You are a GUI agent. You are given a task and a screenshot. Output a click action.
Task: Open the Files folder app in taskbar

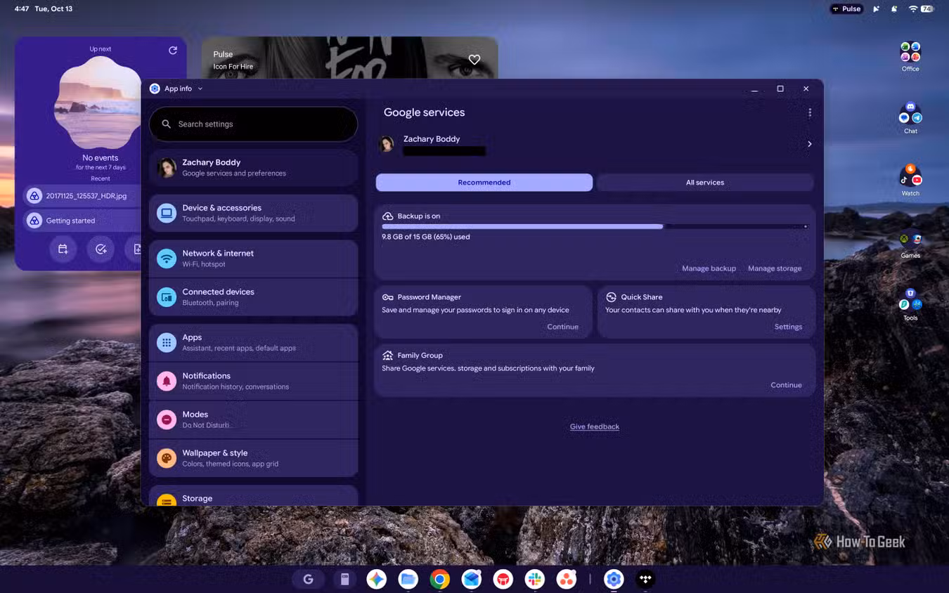(x=408, y=579)
